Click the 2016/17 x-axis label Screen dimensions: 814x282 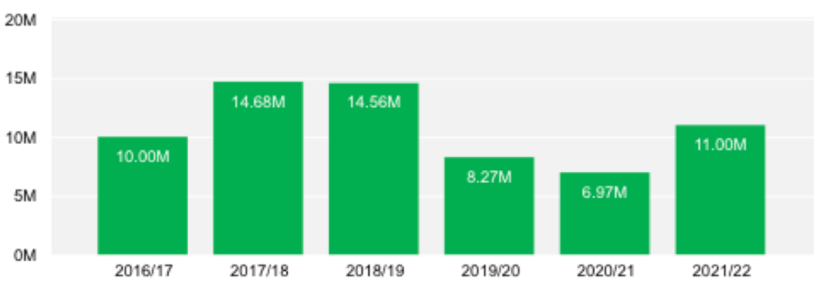pyautogui.click(x=142, y=270)
